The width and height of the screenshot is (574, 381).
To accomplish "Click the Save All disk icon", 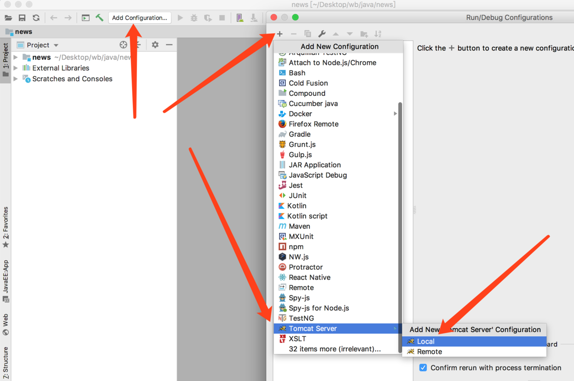I will click(22, 18).
